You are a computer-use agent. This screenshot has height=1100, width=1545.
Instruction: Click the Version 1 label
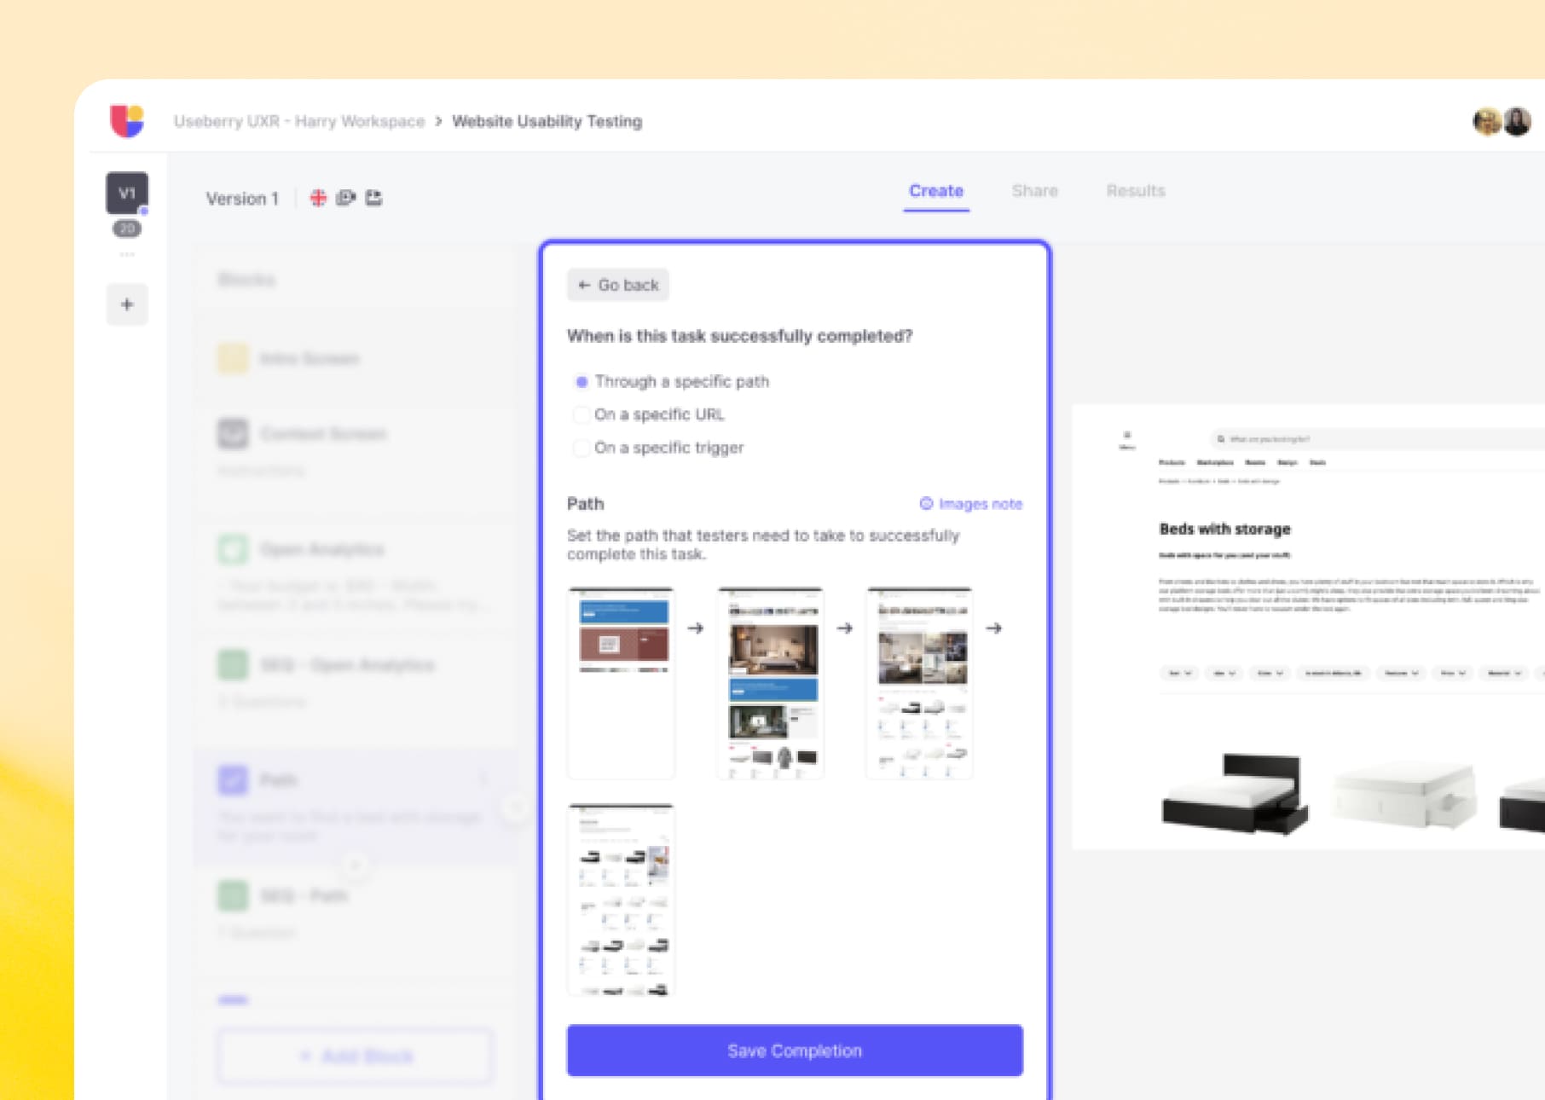click(x=242, y=199)
